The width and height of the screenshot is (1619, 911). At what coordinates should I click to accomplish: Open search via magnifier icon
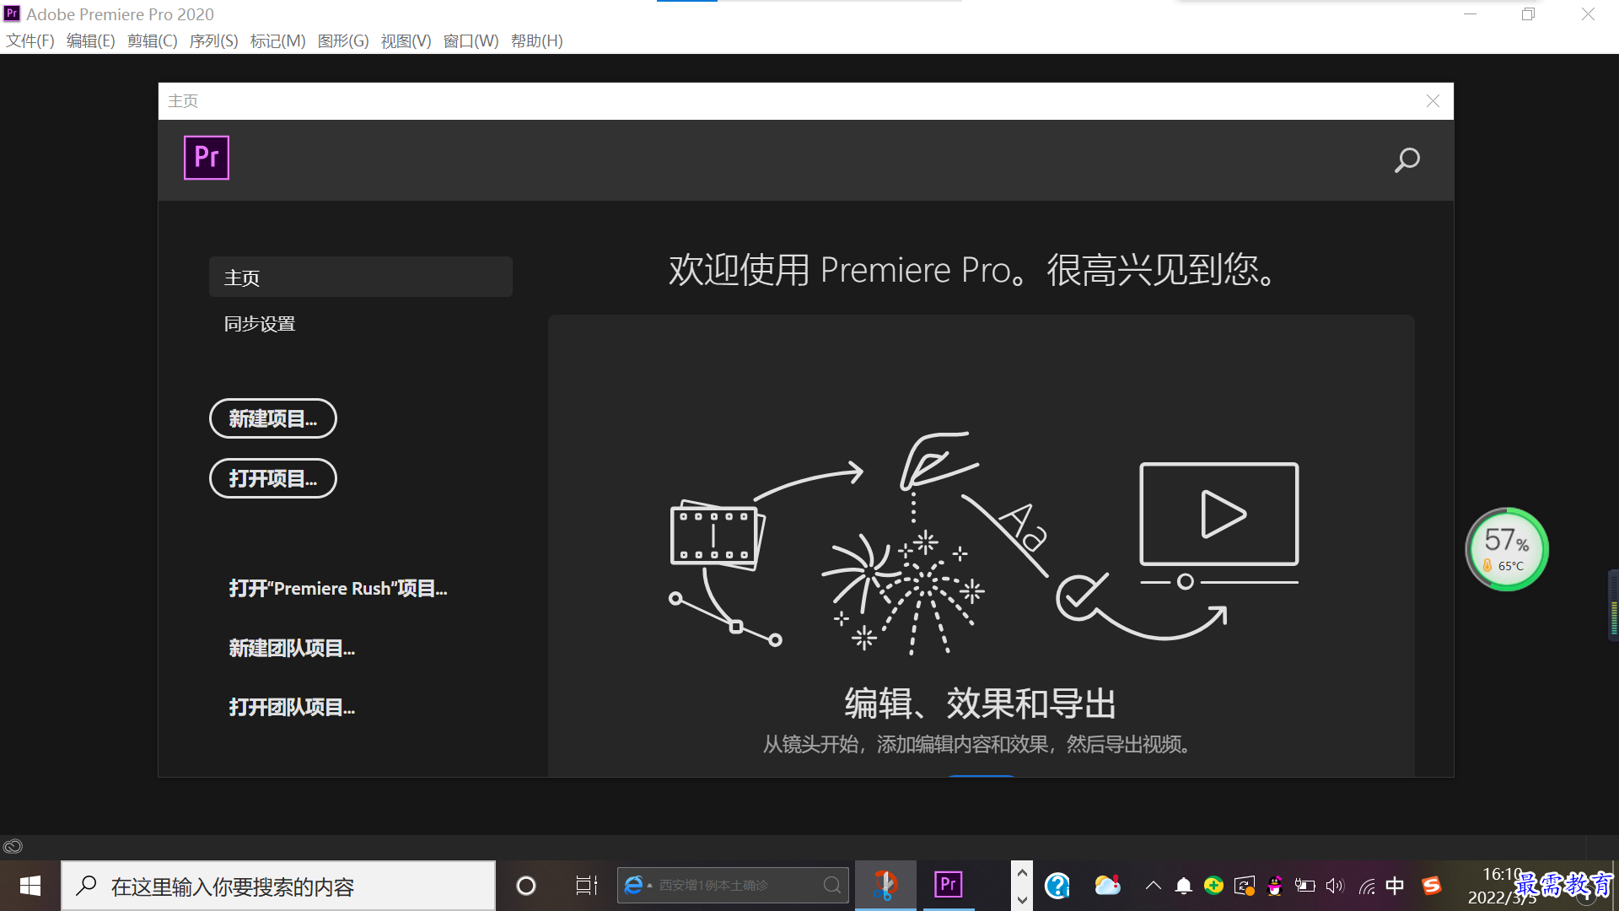1407,160
